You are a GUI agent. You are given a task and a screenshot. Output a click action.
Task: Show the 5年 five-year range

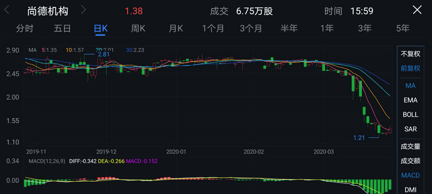pos(403,28)
